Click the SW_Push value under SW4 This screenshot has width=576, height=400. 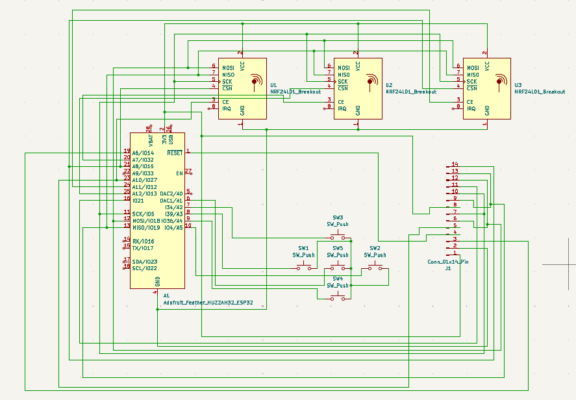(x=338, y=286)
